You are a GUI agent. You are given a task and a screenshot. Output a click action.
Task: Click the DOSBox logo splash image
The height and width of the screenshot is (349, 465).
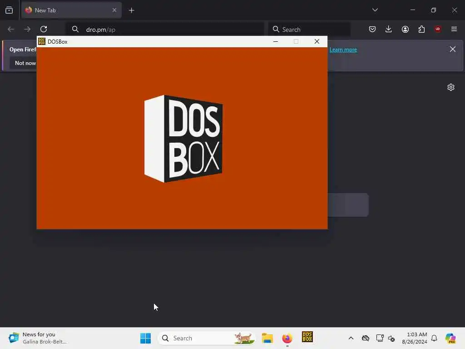coord(183,139)
